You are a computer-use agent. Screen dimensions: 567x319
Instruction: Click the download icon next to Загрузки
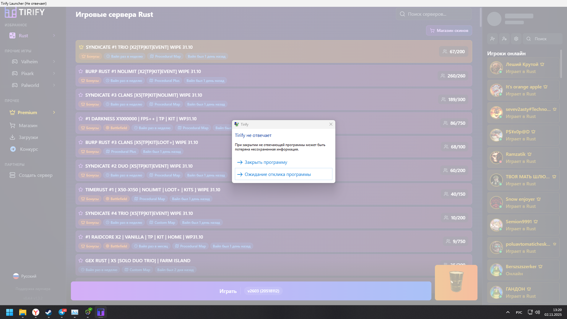click(x=12, y=137)
